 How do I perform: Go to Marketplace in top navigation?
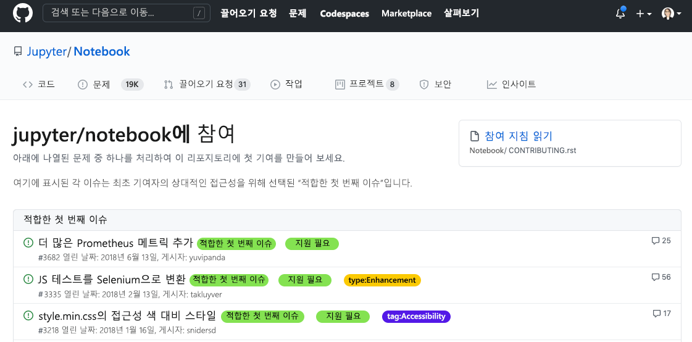406,14
